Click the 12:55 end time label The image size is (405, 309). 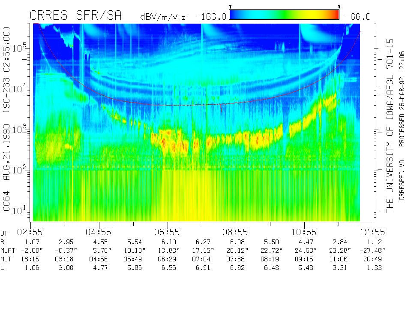(x=373, y=232)
